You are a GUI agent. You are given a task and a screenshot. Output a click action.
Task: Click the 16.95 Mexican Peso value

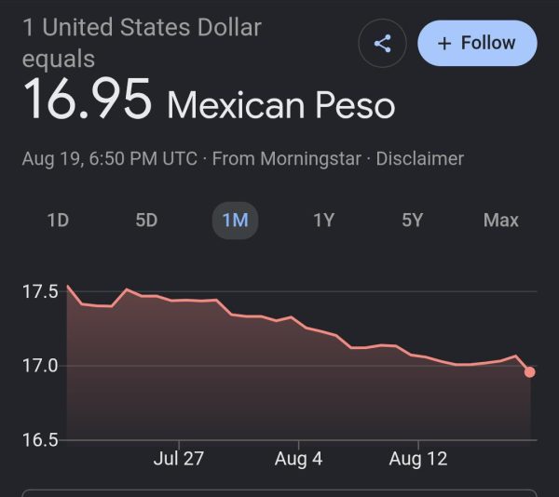tap(209, 100)
